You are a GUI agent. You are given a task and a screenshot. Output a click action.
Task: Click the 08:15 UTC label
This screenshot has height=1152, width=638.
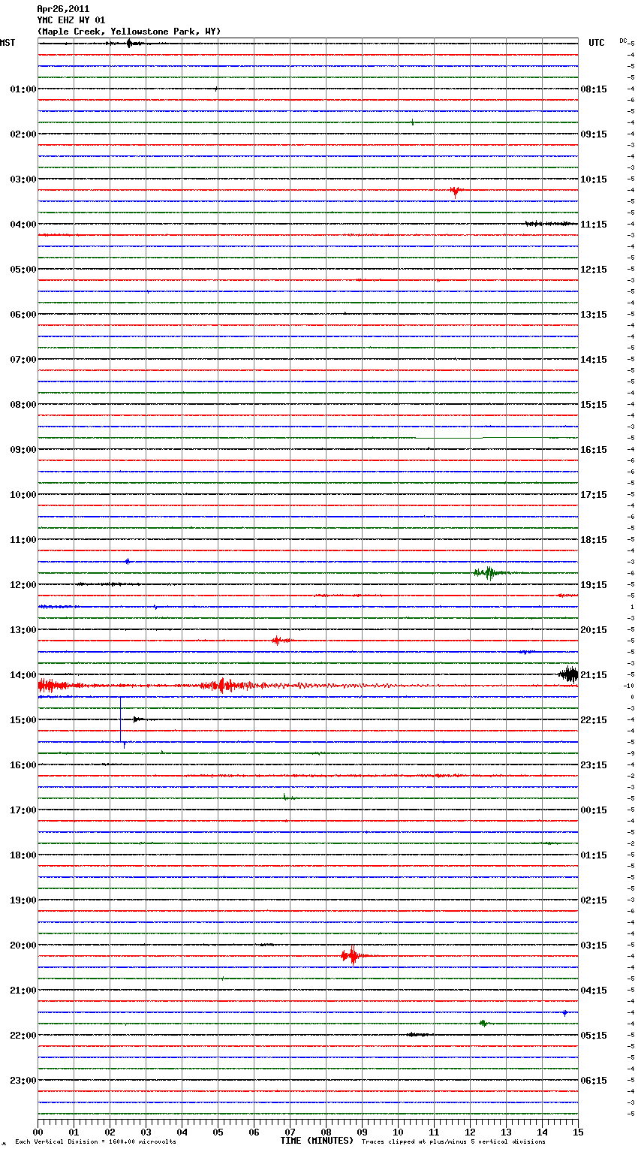594,89
